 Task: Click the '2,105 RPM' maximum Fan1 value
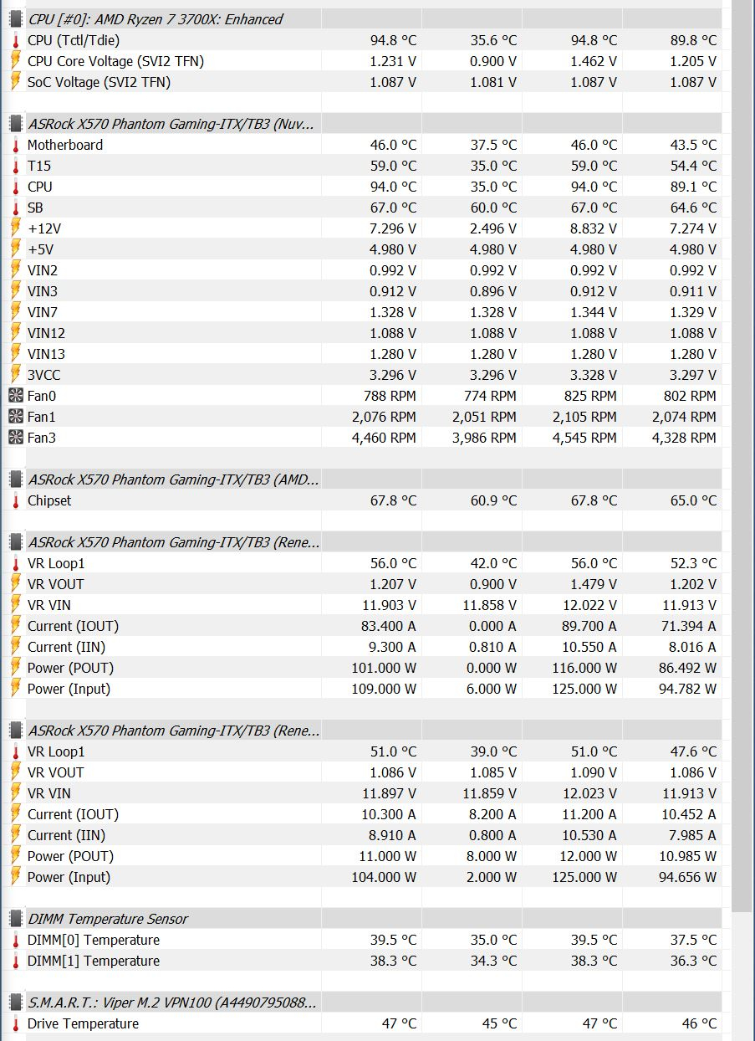[584, 416]
